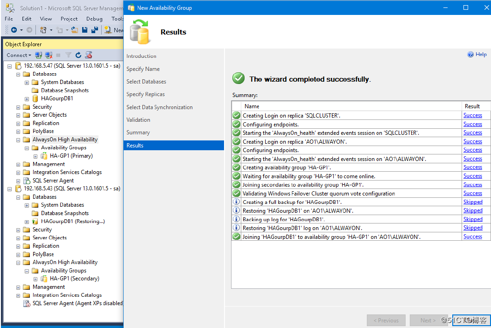
Task: Select Server Objects under 192.168.5.47
Action: coord(49,115)
